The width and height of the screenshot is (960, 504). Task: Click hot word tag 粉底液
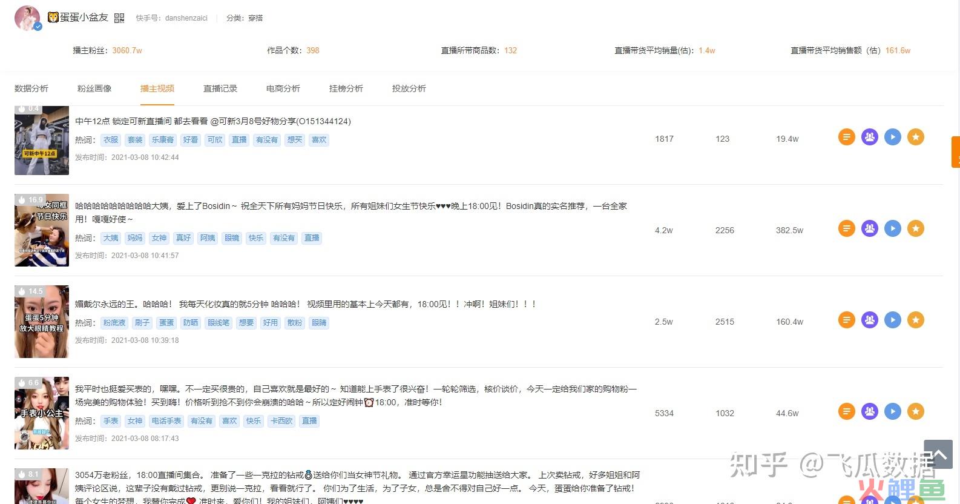114,323
